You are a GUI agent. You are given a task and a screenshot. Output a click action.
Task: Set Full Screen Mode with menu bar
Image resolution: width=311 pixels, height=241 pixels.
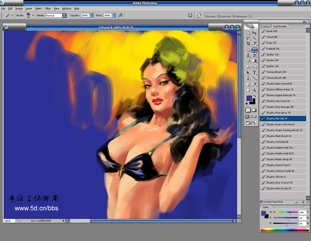[251, 117]
